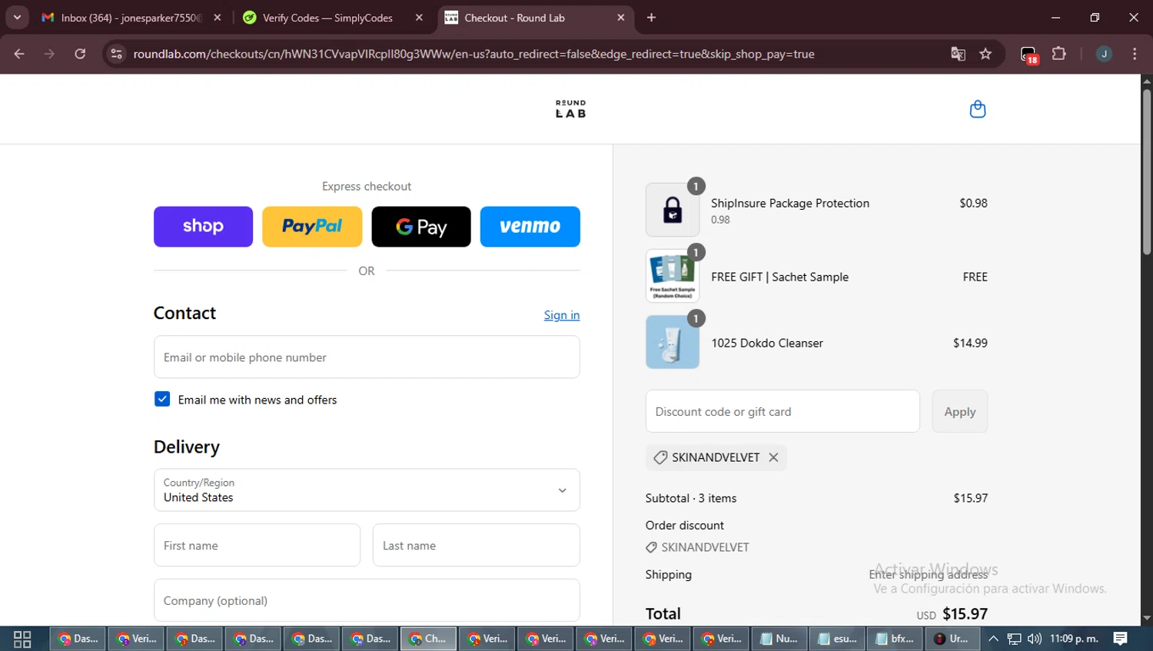Open the tab search dropdown arrow
Image resolution: width=1153 pixels, height=651 pixels.
coord(17,17)
